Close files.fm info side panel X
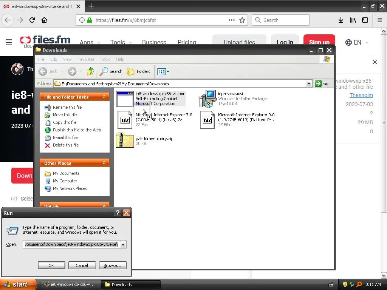The height and width of the screenshot is (290, 387). tap(375, 62)
